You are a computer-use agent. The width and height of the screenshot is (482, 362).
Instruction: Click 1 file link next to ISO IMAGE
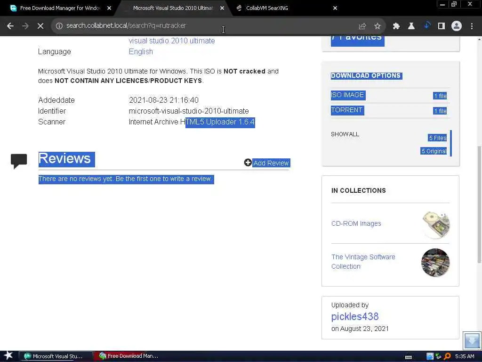[440, 96]
